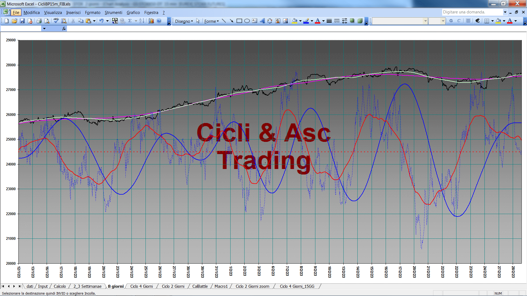Open the font size combo box
The height and width of the screenshot is (296, 527).
click(437, 21)
